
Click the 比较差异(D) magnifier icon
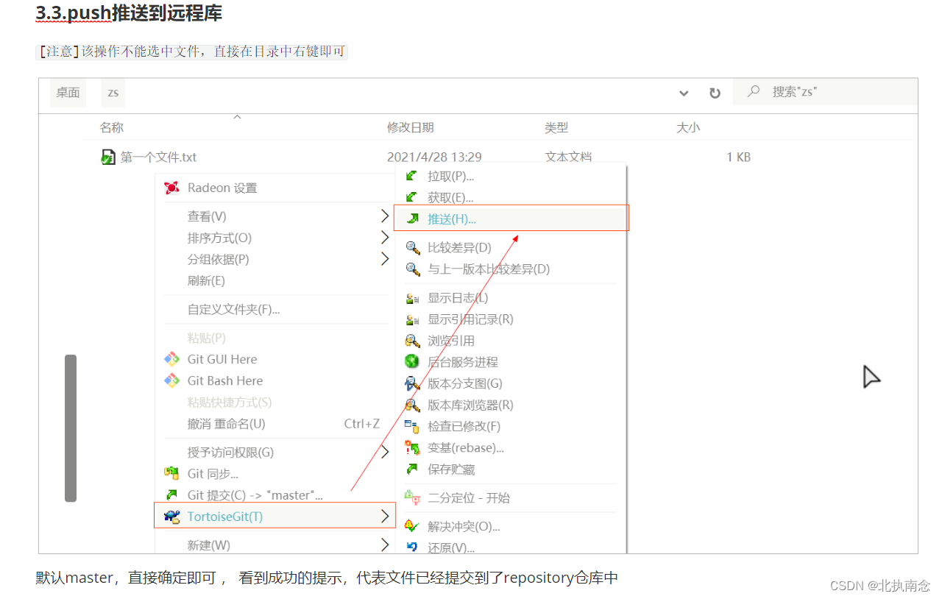[x=412, y=247]
